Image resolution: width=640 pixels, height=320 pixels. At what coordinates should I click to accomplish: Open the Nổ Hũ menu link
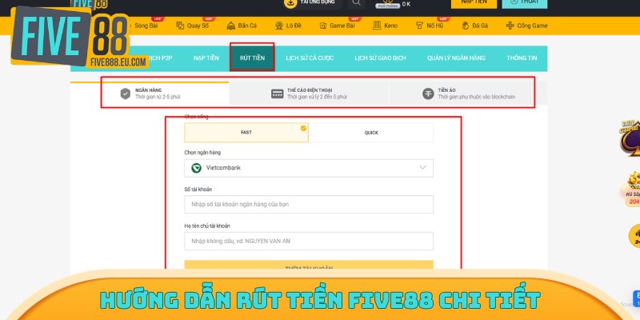pos(434,26)
